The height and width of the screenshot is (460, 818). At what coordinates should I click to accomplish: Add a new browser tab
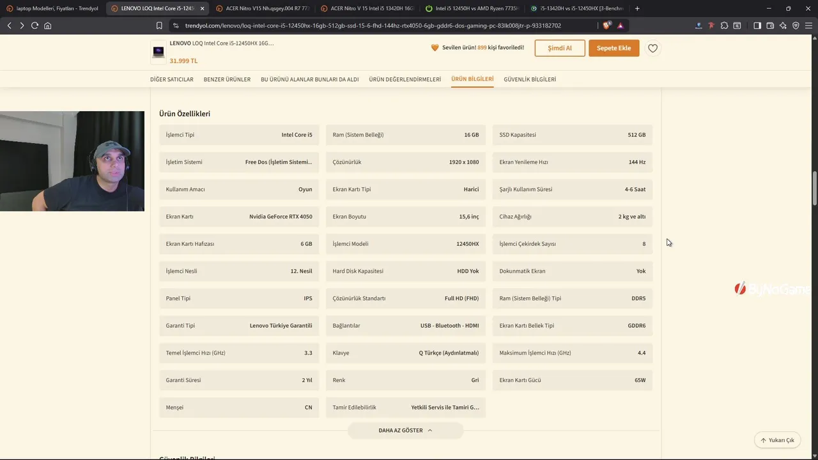click(637, 8)
